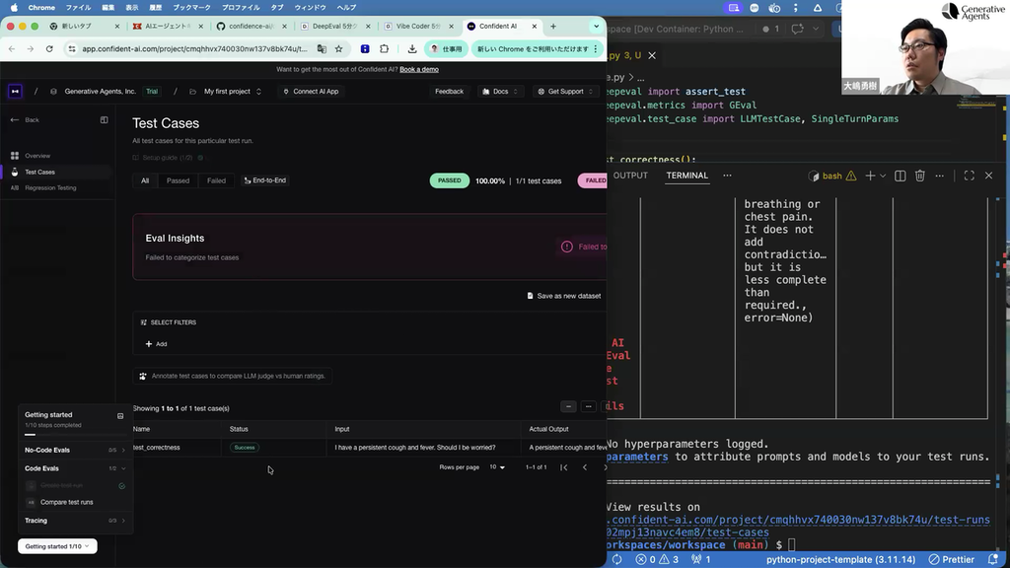
Task: Open Test Cases in the sidebar
Action: click(39, 172)
